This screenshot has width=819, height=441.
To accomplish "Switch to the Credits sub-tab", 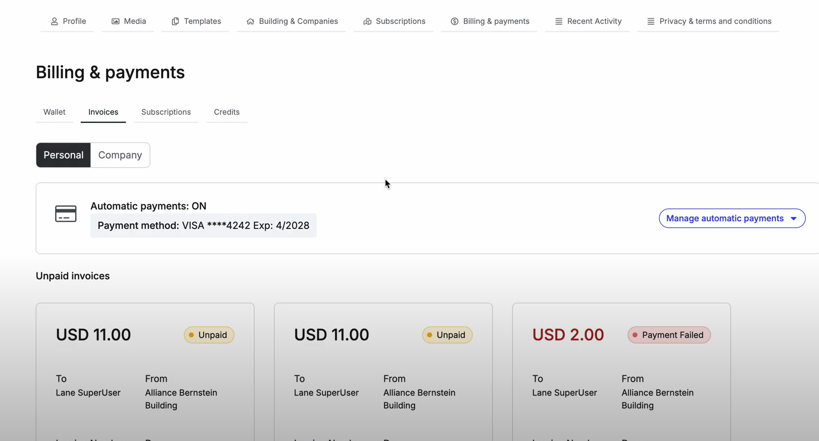I will tap(226, 112).
